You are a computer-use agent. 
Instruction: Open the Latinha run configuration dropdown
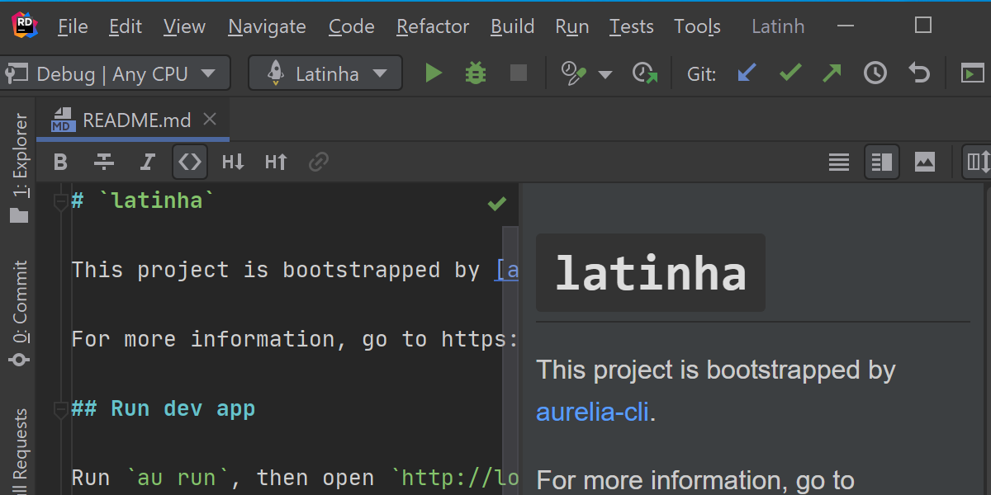[x=325, y=73]
